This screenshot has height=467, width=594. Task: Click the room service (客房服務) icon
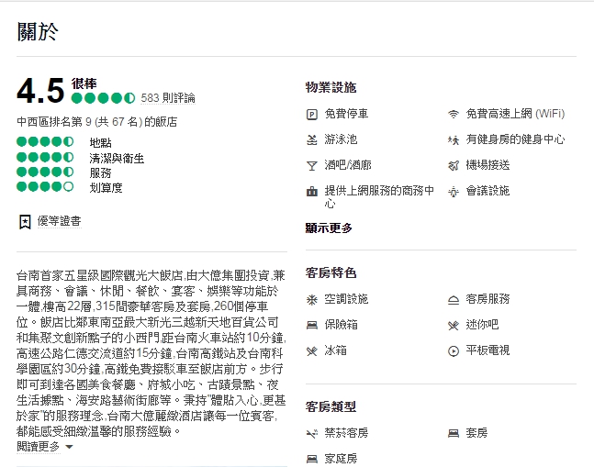[x=453, y=299]
